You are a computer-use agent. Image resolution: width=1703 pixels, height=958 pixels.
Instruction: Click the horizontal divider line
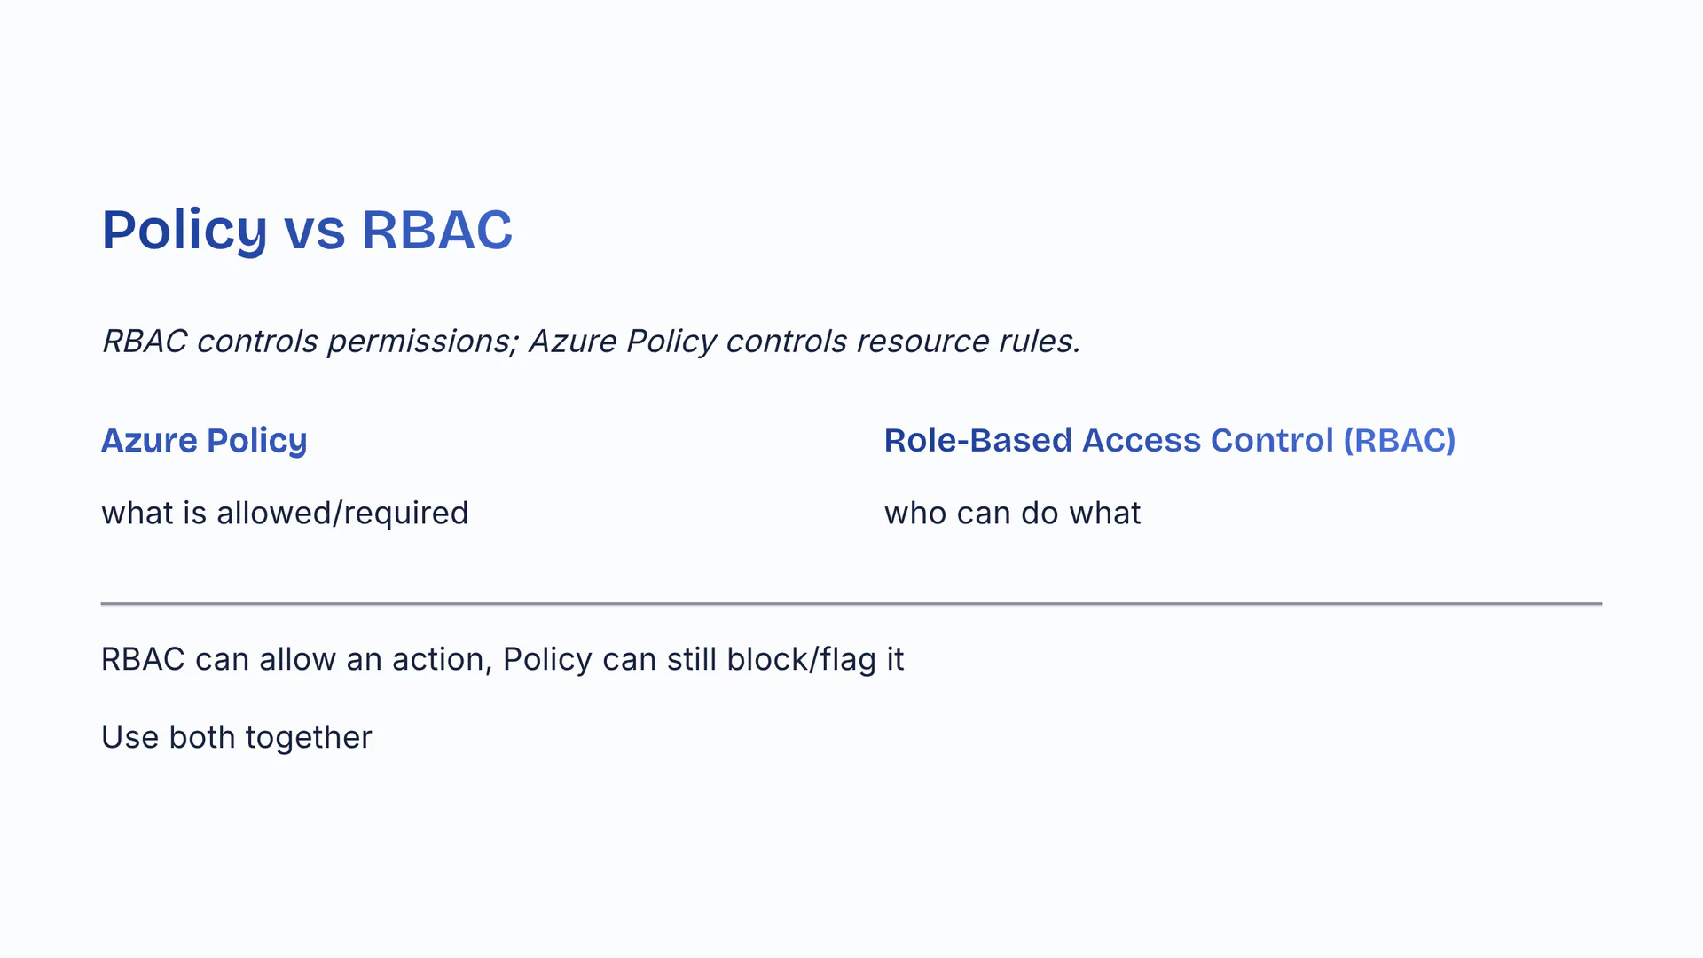tap(851, 604)
